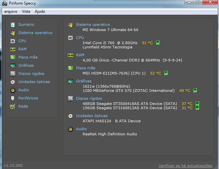Open the Unidades ópticas section in sidebar
This screenshot has height=169, width=219.
(x=34, y=82)
